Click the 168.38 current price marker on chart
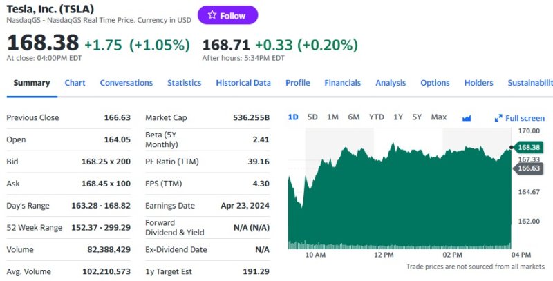 [528, 147]
